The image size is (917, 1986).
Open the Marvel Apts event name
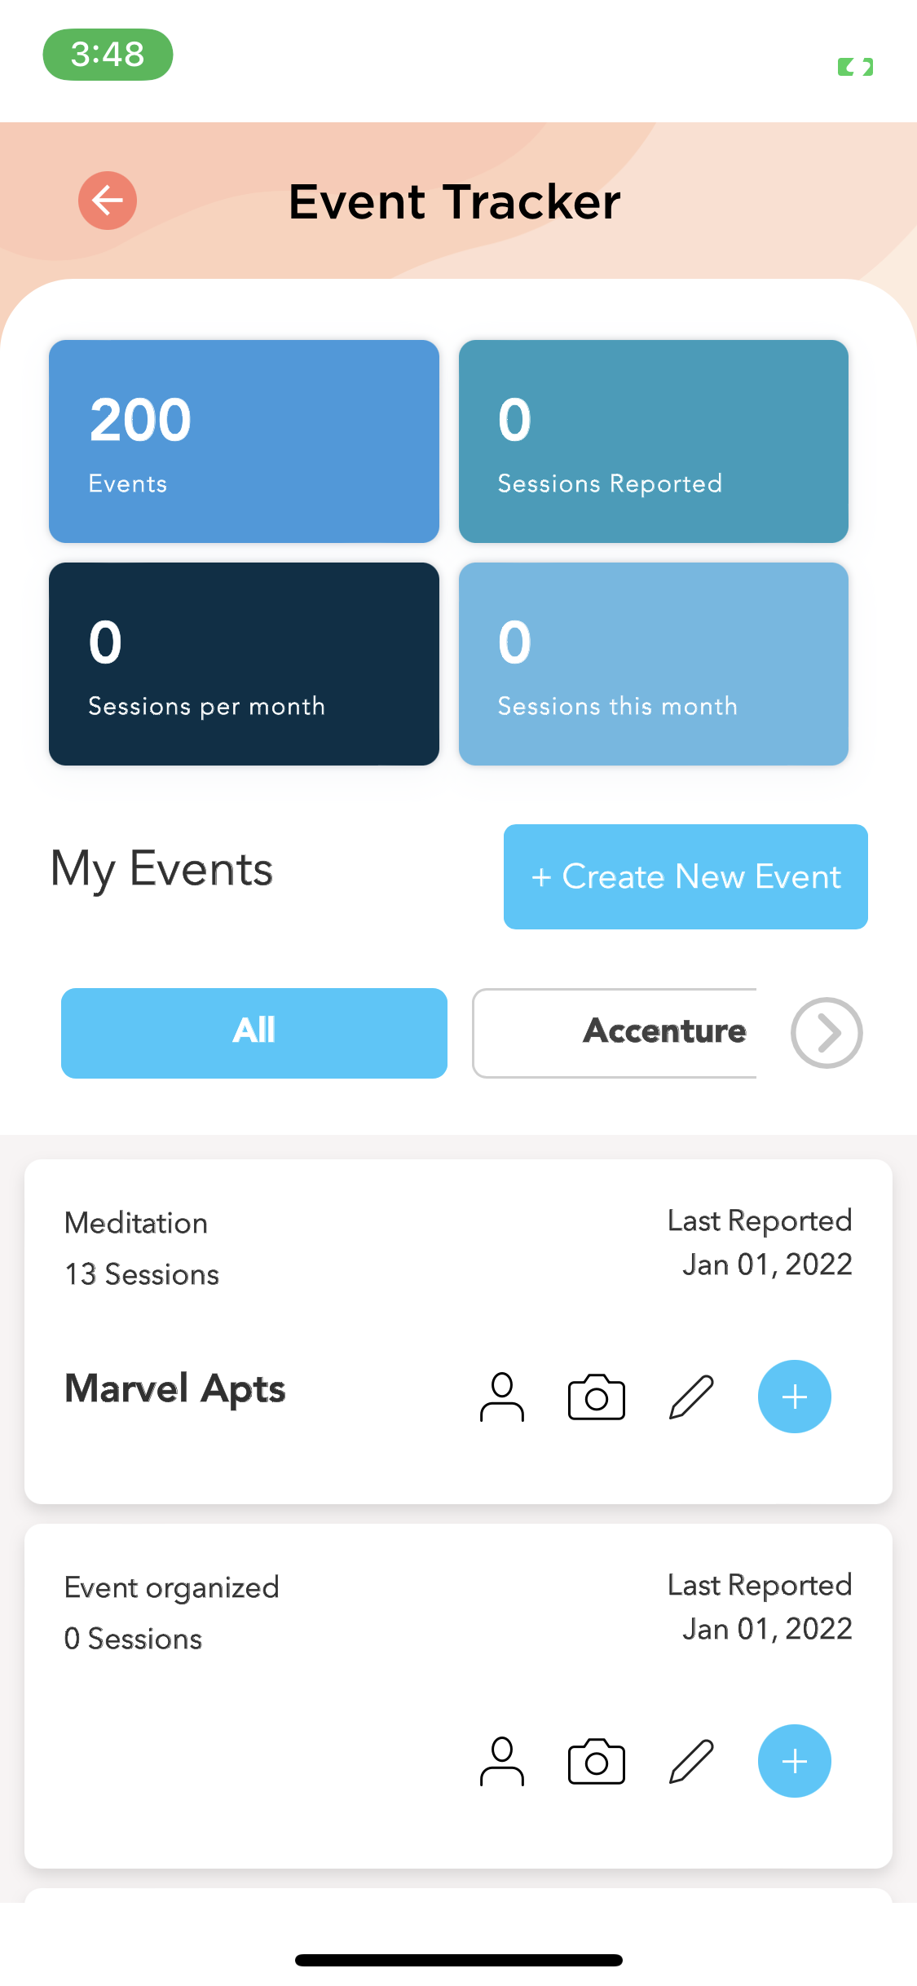[175, 1389]
